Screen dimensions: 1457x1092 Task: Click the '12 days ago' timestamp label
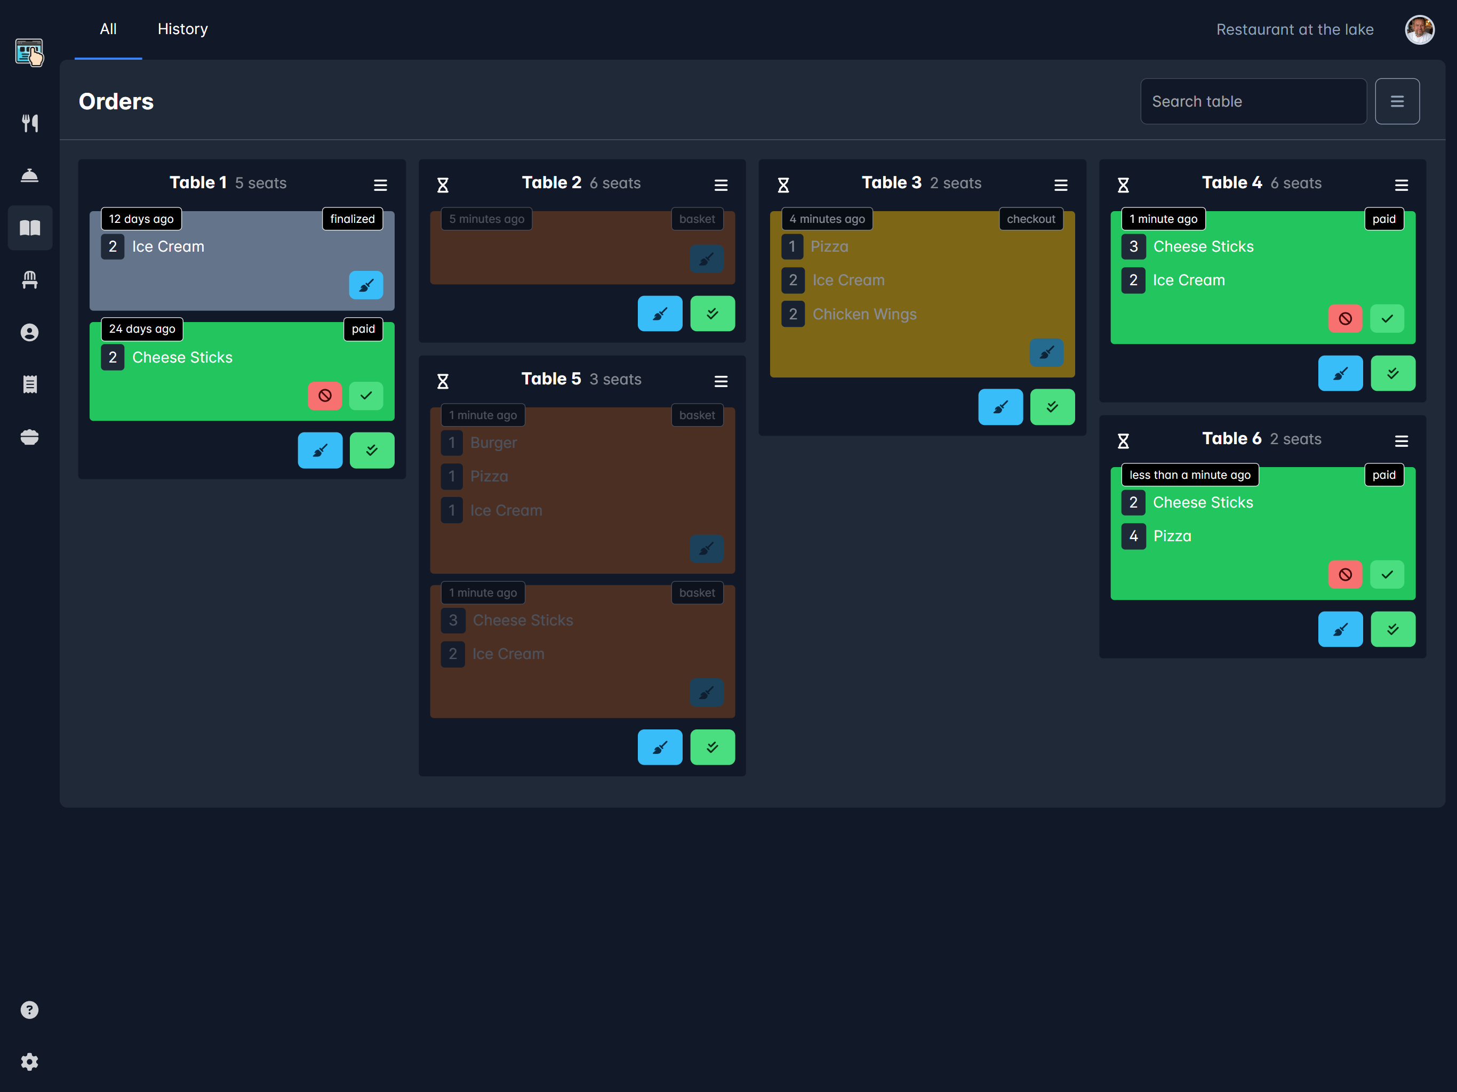141,219
